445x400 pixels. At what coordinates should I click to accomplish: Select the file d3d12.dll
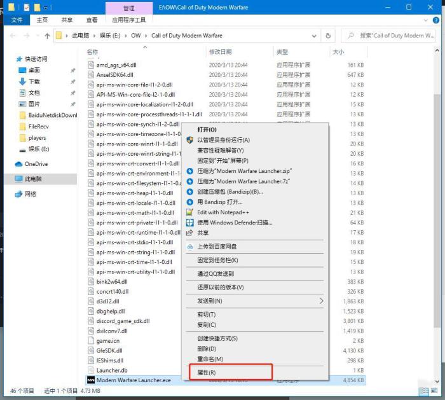pos(108,301)
